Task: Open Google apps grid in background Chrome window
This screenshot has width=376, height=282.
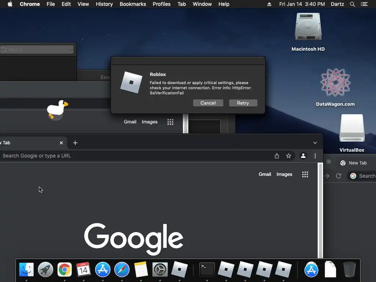Action: pos(170,122)
